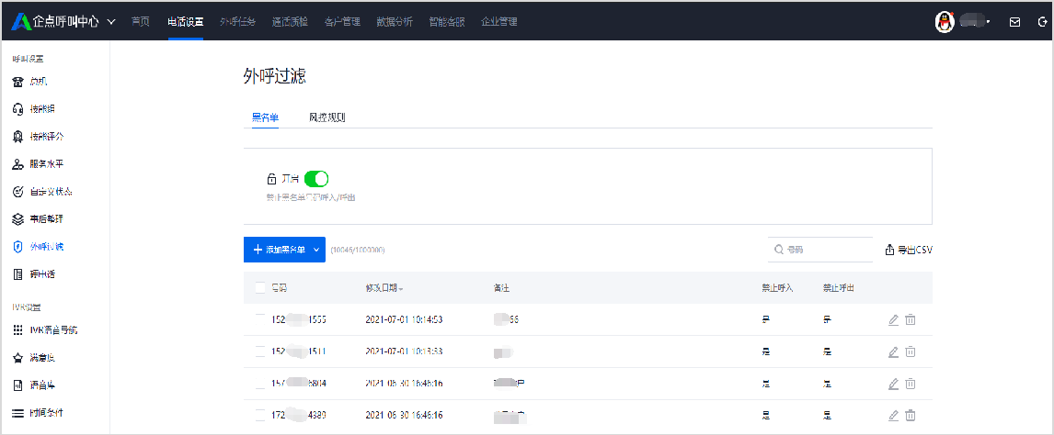Go to 数据分析 in the top menu

[x=395, y=21]
